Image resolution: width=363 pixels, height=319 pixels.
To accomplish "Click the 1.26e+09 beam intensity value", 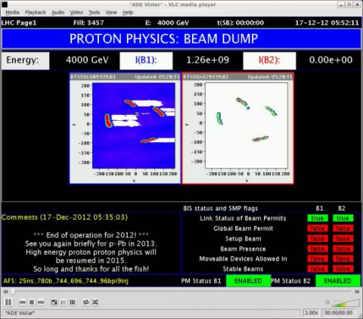I will 208,60.
